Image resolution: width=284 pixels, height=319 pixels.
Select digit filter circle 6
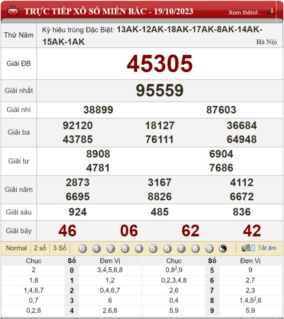point(167,248)
